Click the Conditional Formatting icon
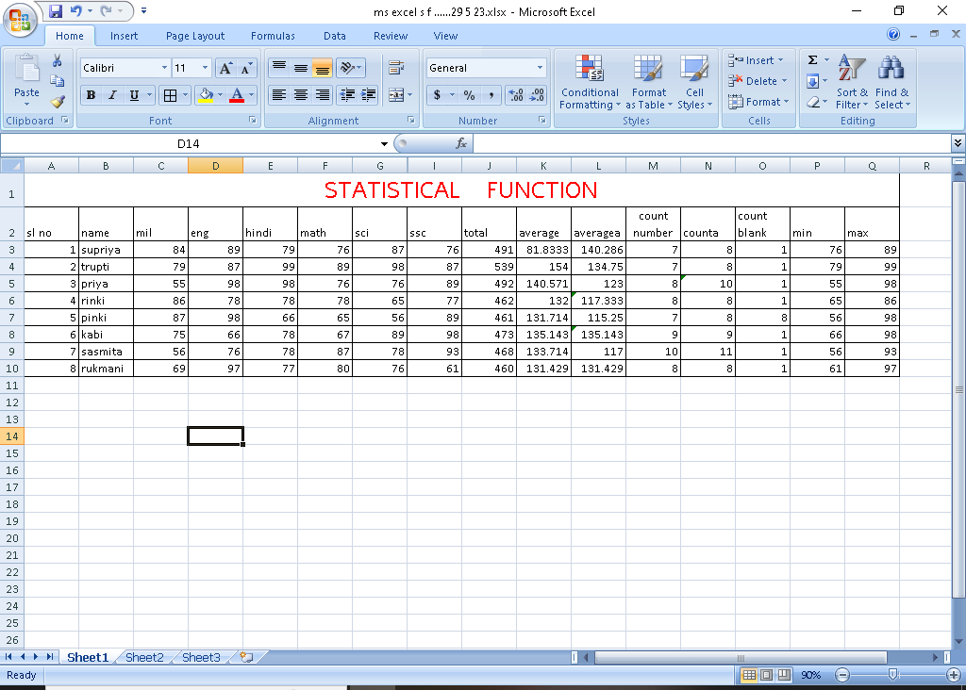 [x=590, y=80]
